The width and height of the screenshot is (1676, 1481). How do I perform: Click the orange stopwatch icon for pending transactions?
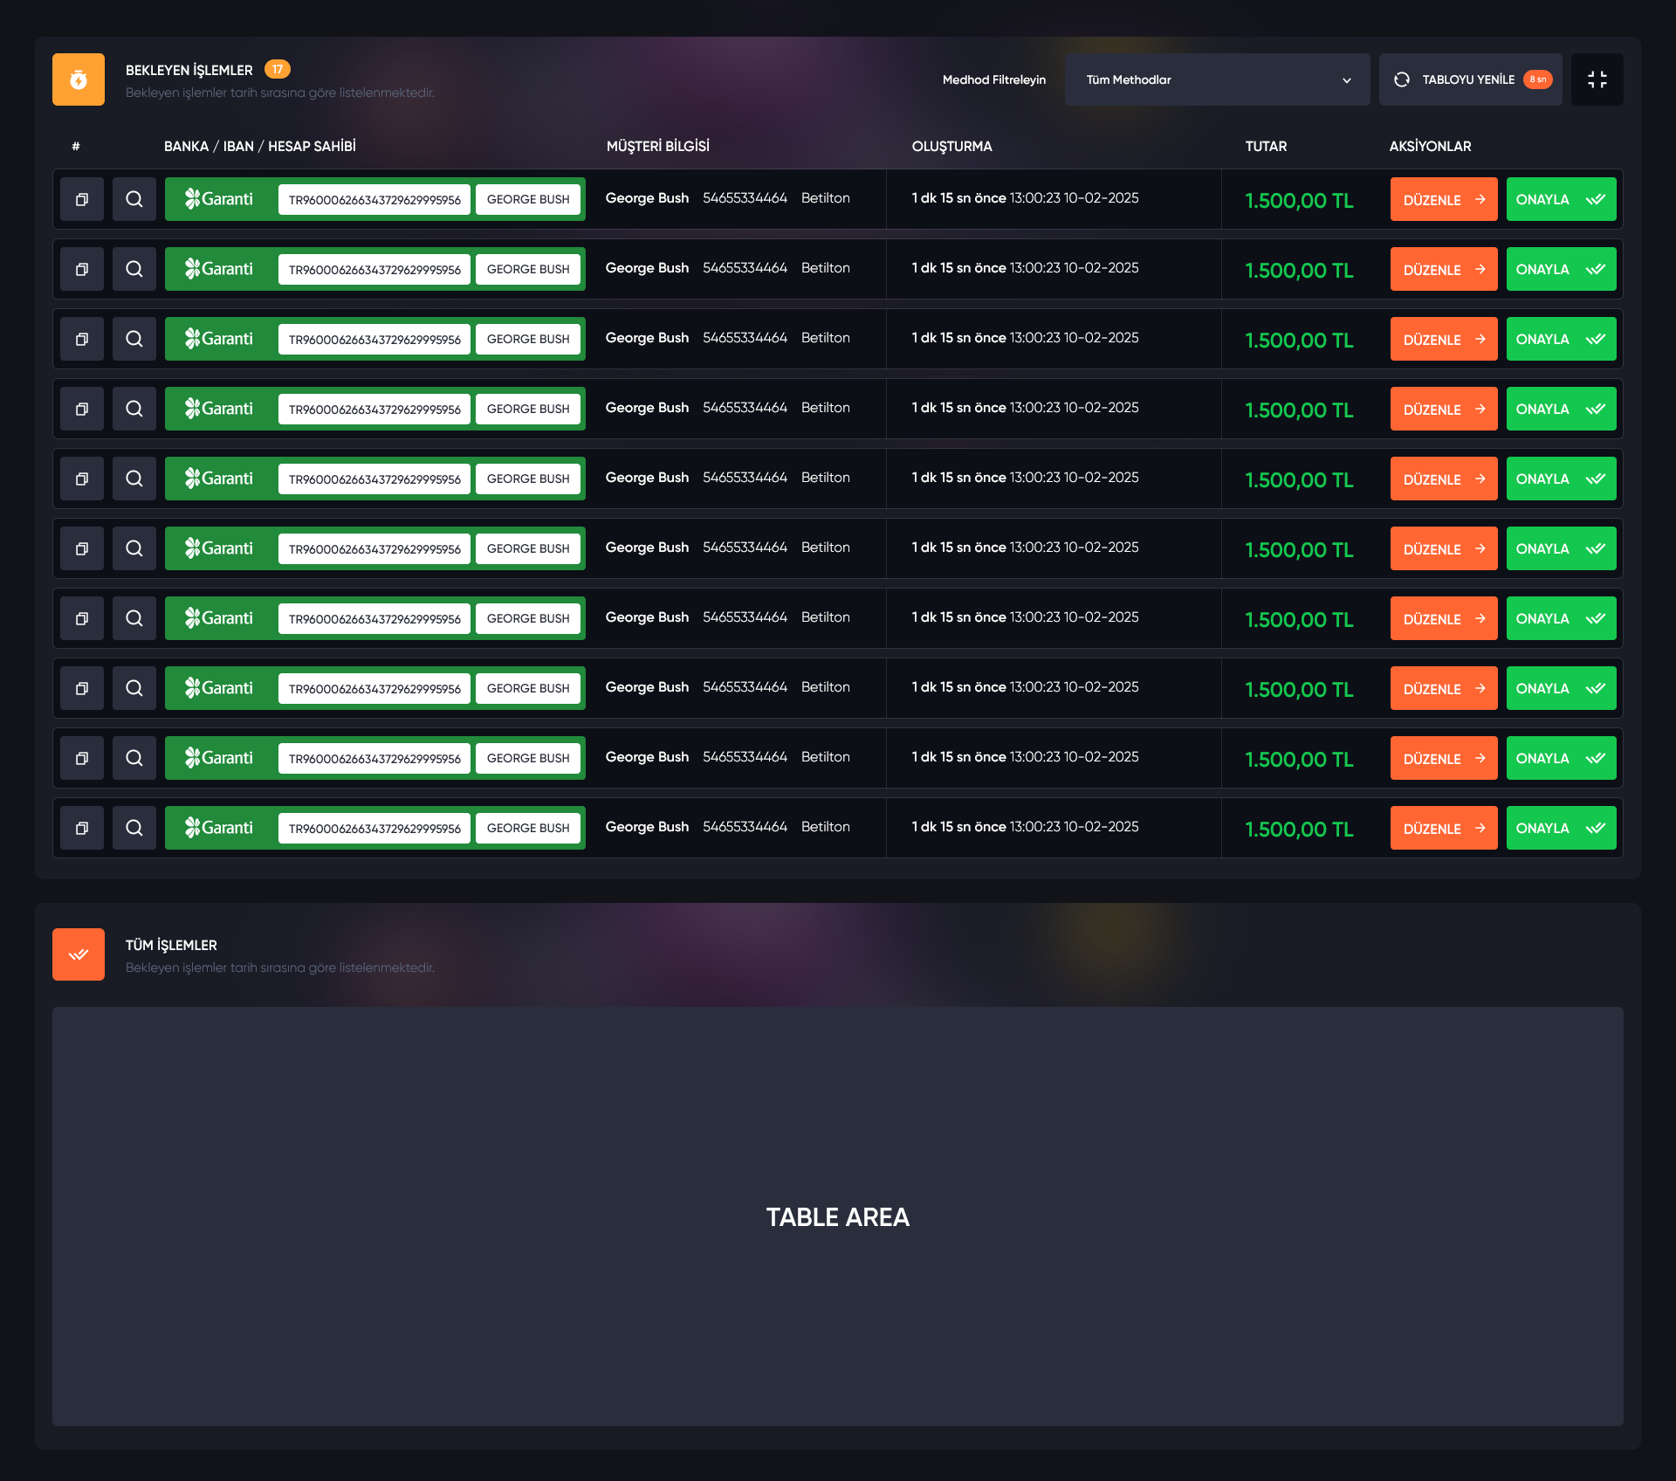[79, 79]
